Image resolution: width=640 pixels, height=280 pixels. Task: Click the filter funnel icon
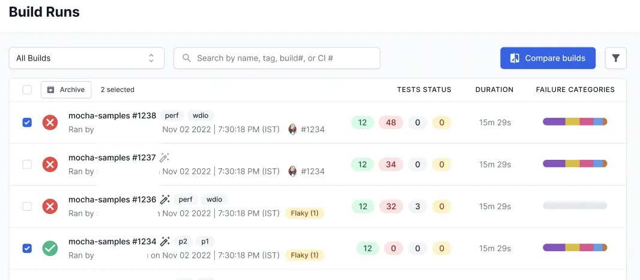[x=615, y=58]
